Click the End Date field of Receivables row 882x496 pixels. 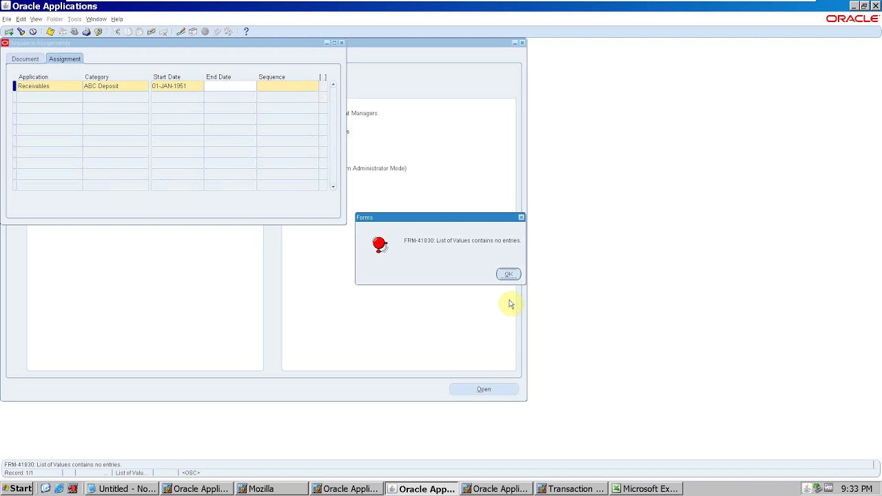[x=230, y=86]
